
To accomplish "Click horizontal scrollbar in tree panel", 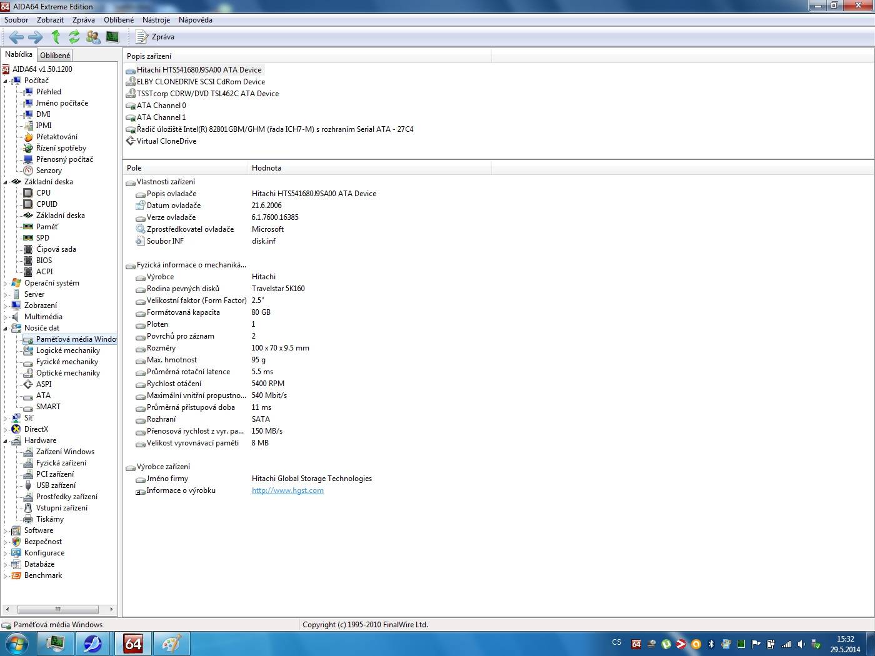I will coord(57,609).
